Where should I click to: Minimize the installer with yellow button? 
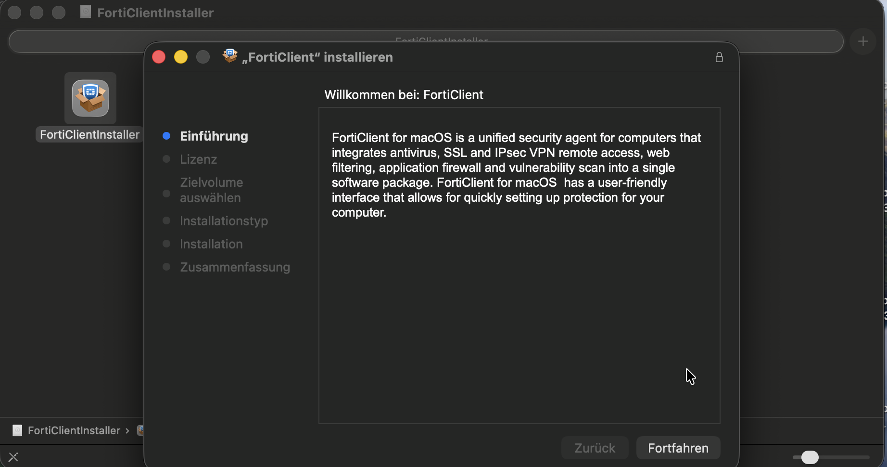pyautogui.click(x=181, y=57)
